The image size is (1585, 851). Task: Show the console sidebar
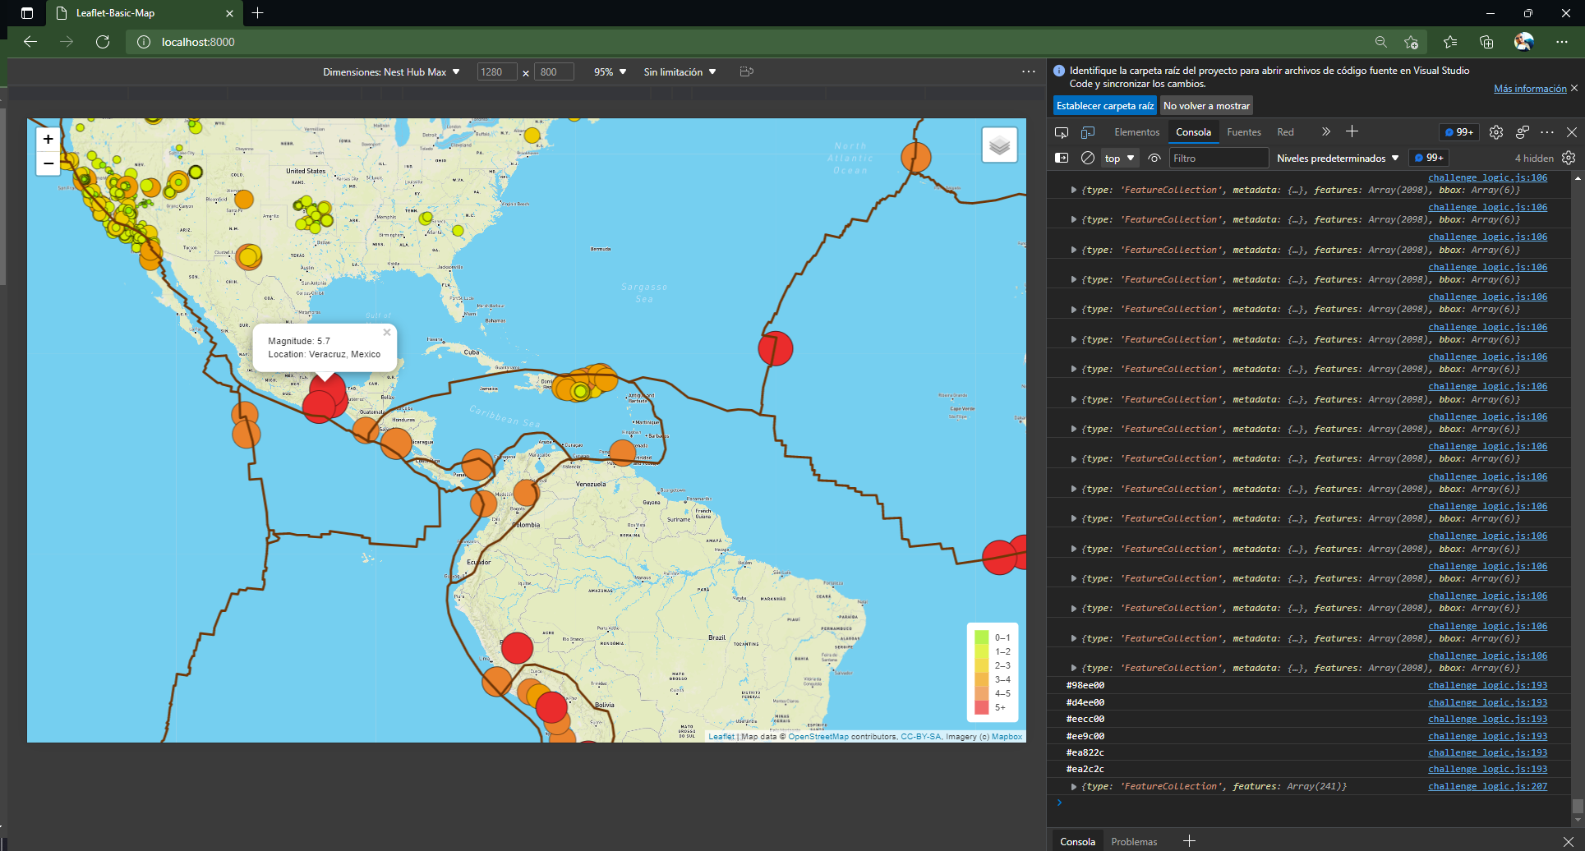(1061, 158)
